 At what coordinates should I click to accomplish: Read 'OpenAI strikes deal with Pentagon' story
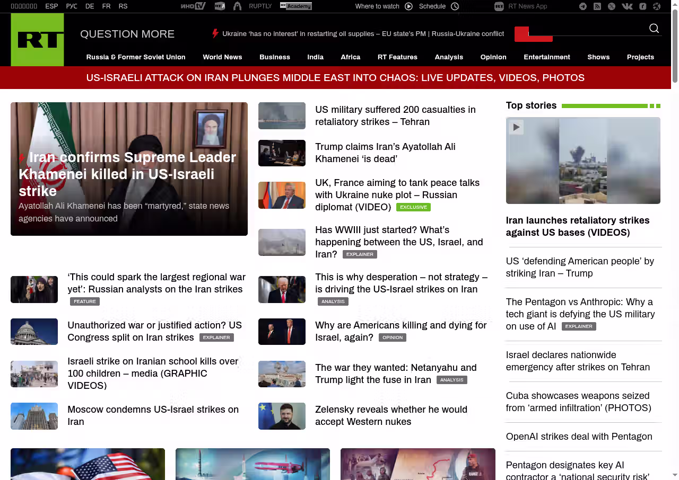tap(579, 437)
